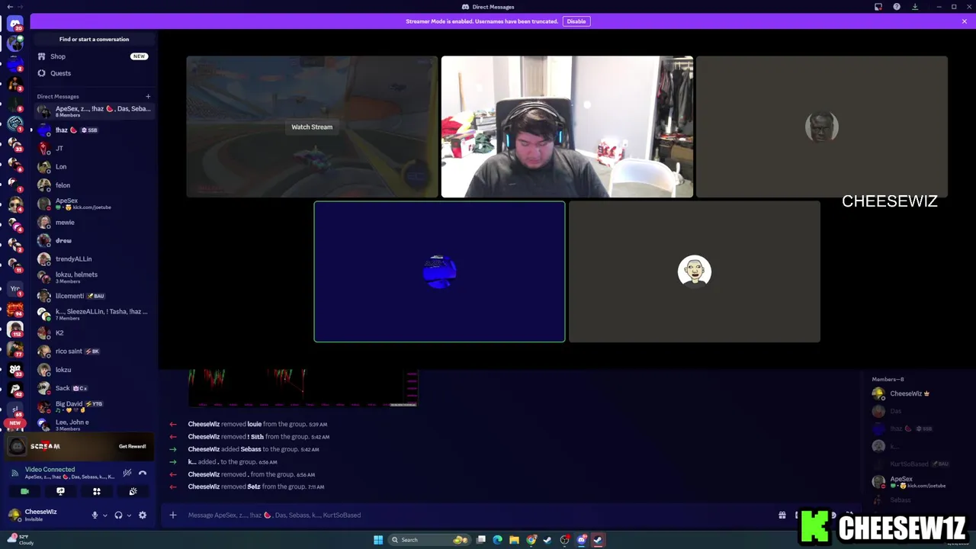Open direct message with Big David

pyautogui.click(x=93, y=406)
